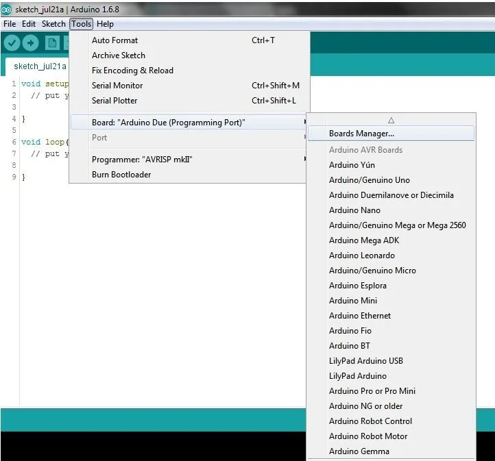Screen dimensions: 495x461
Task: Select Arduino/Genuino Micro board
Action: coord(391,271)
